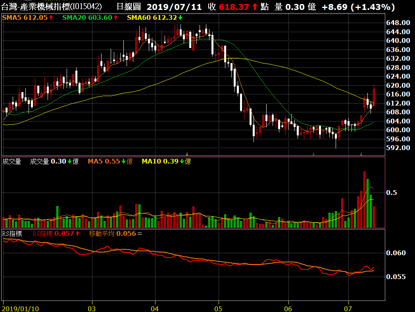Image resolution: width=415 pixels, height=312 pixels.
Task: Click the 03 month marker on time axis
Action: pyautogui.click(x=92, y=309)
